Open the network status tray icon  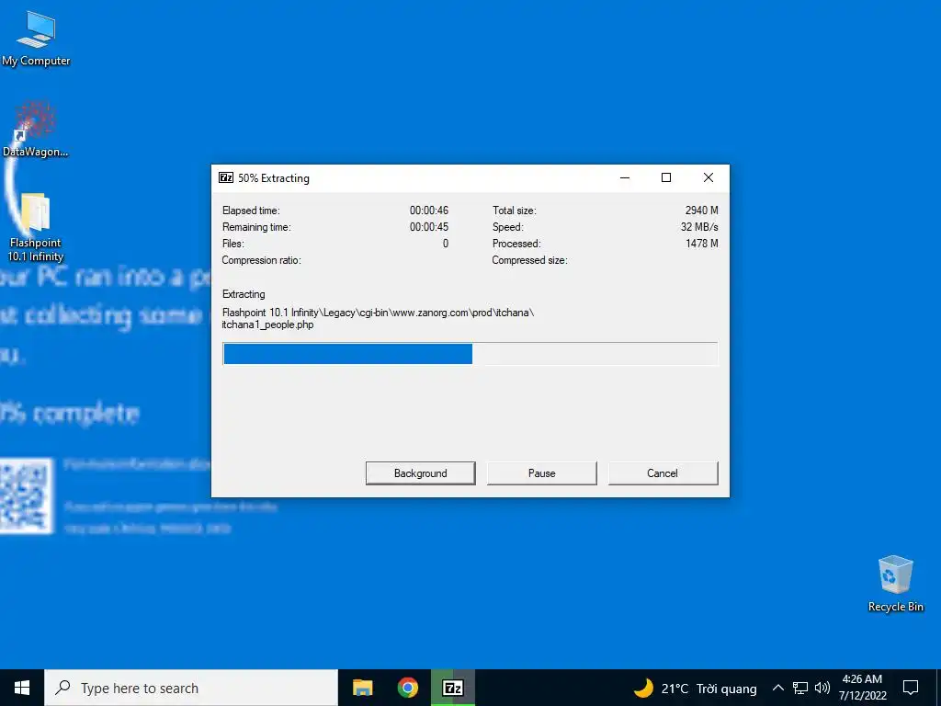(x=800, y=688)
